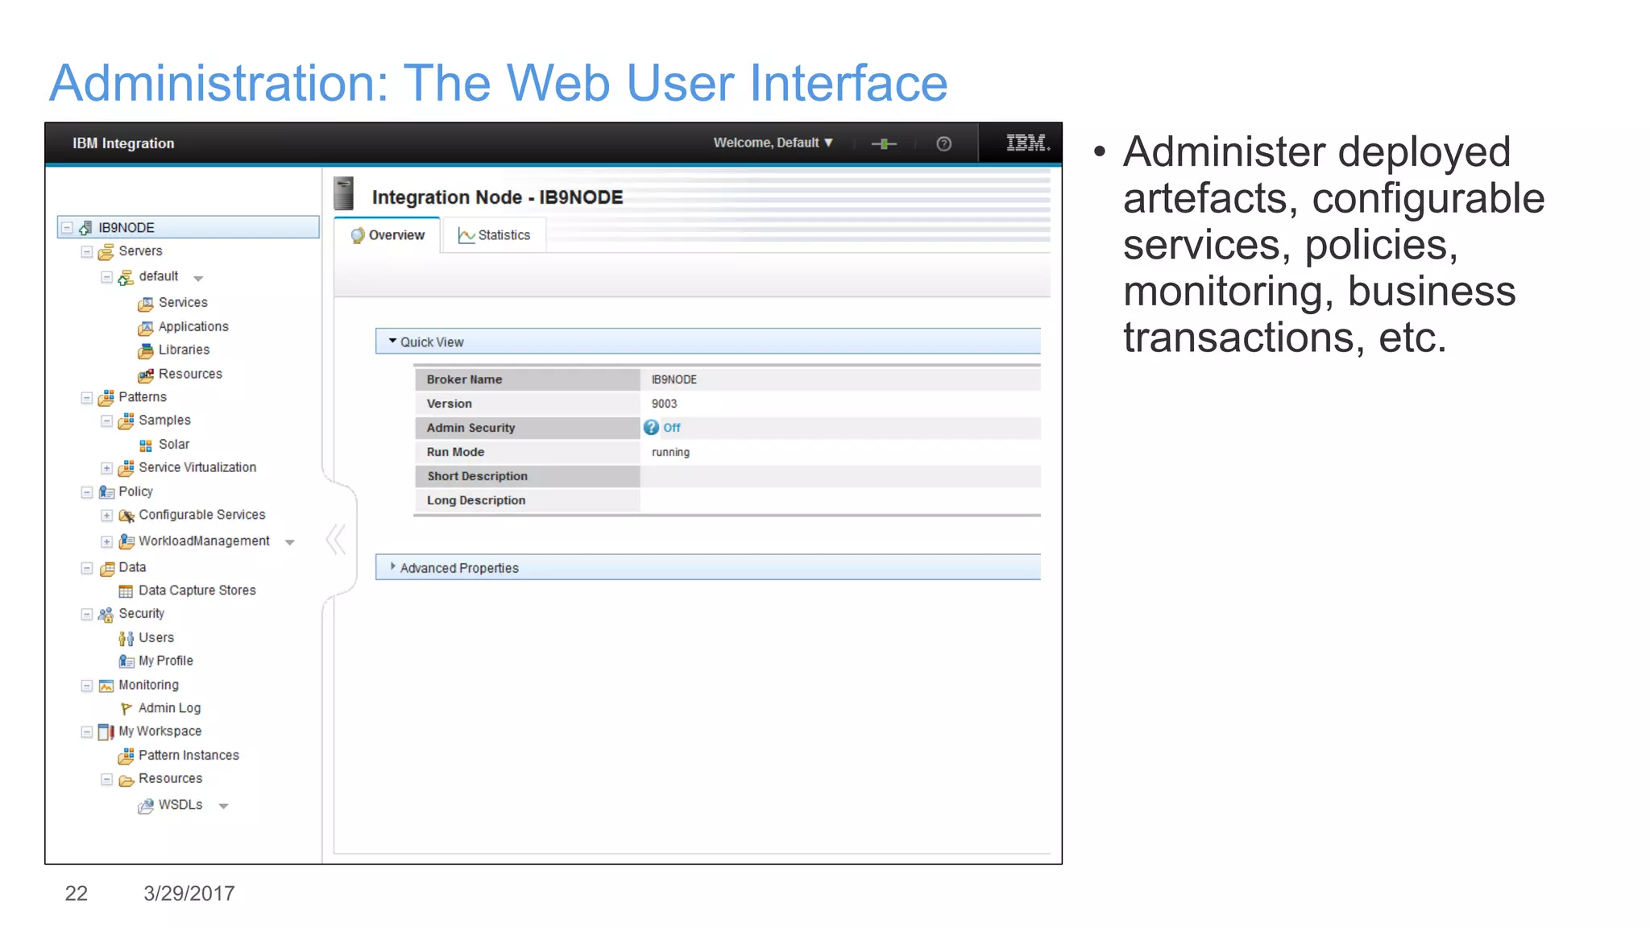The height and width of the screenshot is (928, 1650).
Task: Click the Admin Log flag icon
Action: 126,709
